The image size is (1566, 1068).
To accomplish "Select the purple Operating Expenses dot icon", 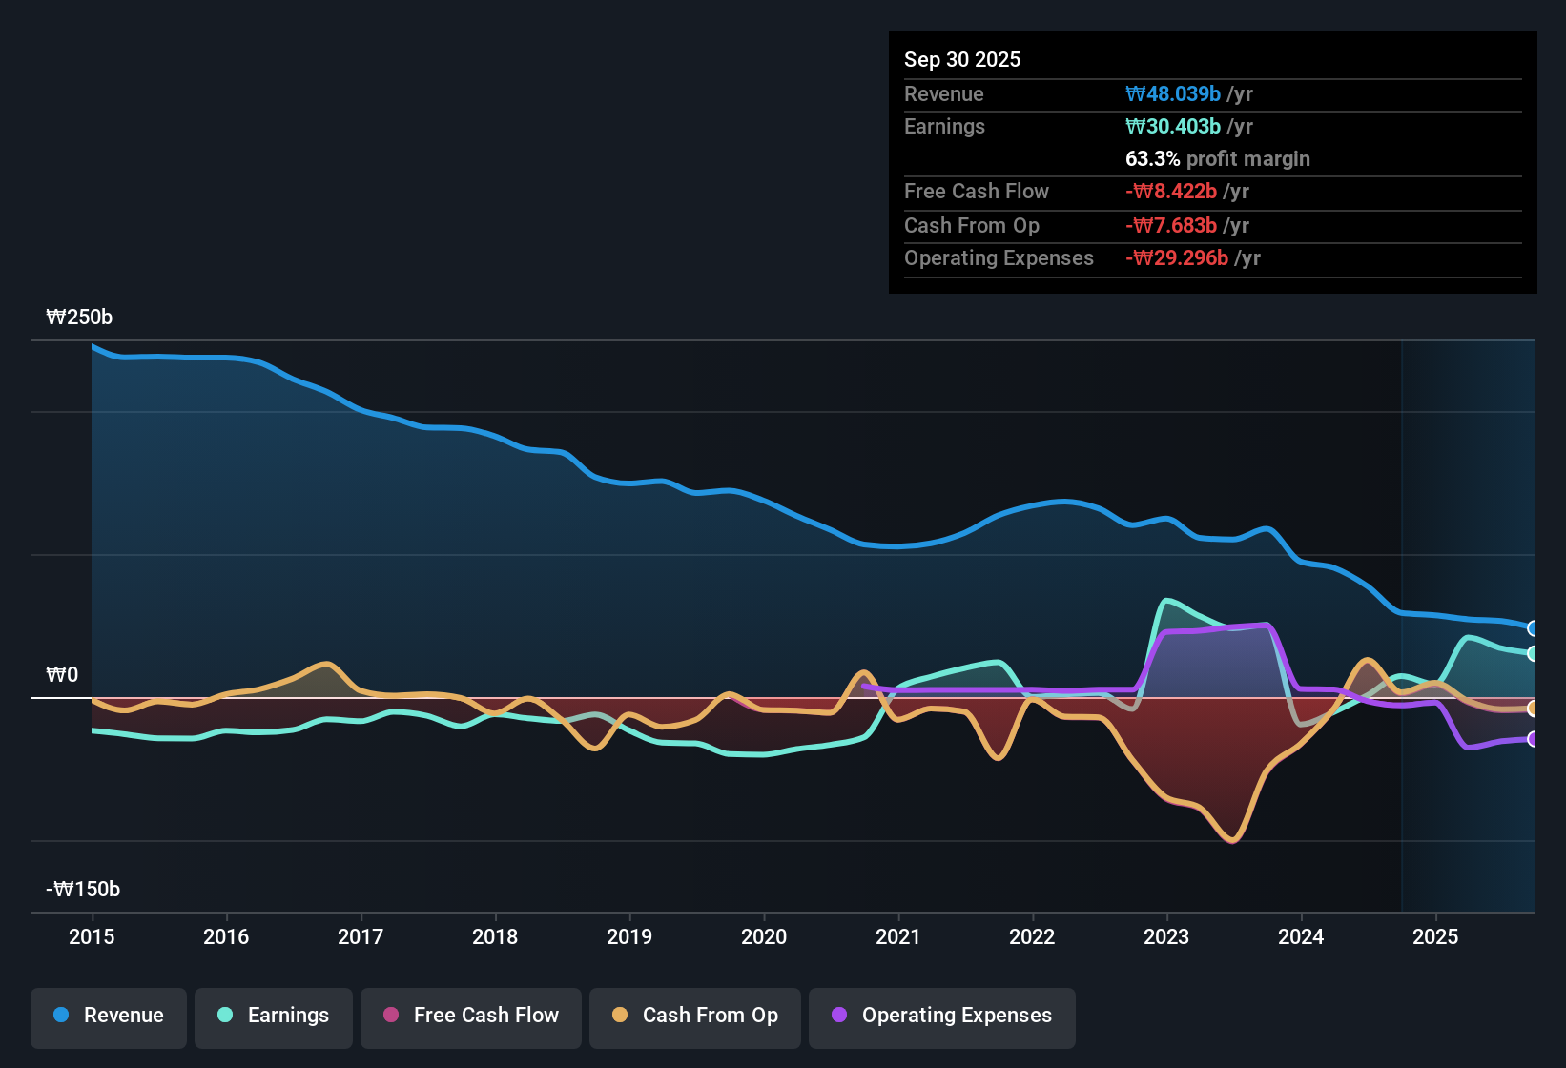I will 839,1016.
